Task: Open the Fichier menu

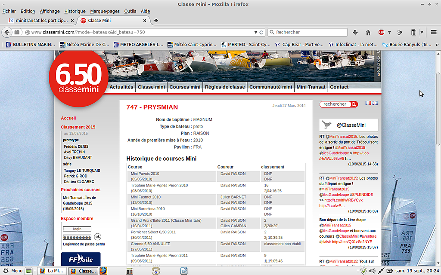Action: (x=9, y=11)
